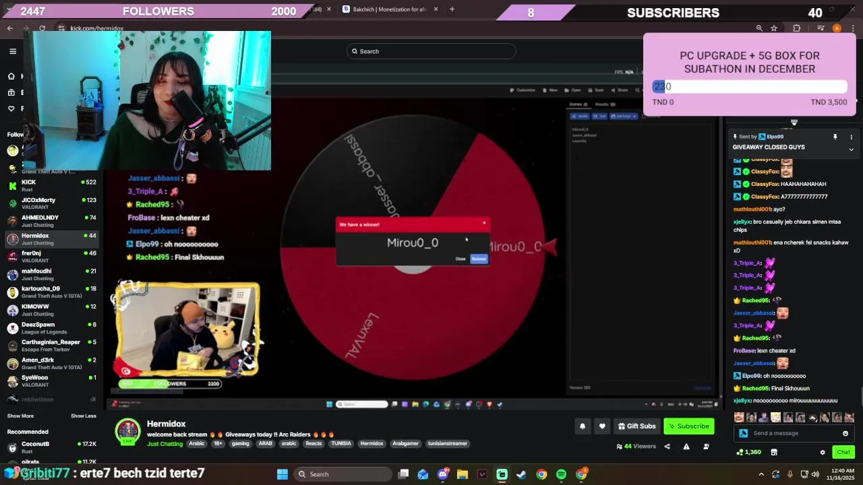
Task: Open Windows Start menu
Action: click(282, 474)
